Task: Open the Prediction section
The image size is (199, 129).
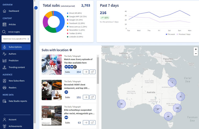Action: [x=14, y=61]
